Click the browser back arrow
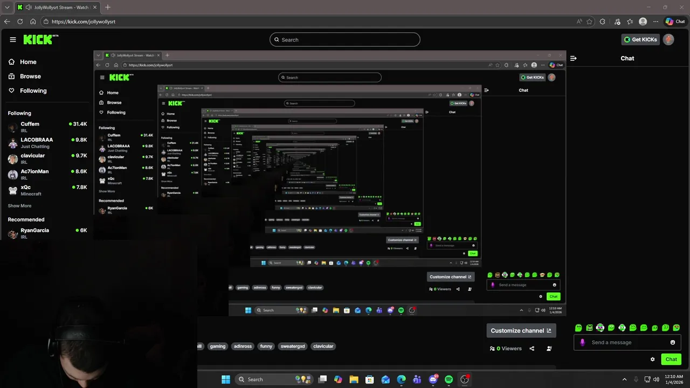This screenshot has height=388, width=690. coord(7,22)
